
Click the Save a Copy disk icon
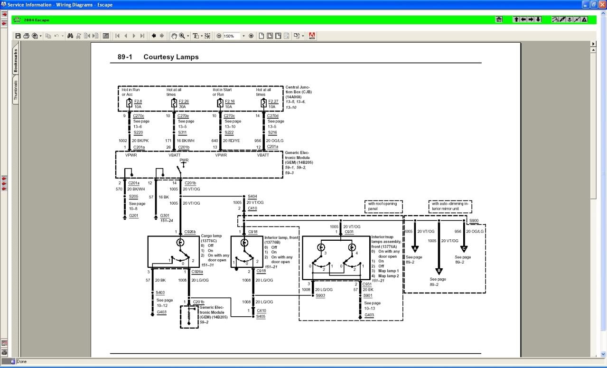click(18, 36)
